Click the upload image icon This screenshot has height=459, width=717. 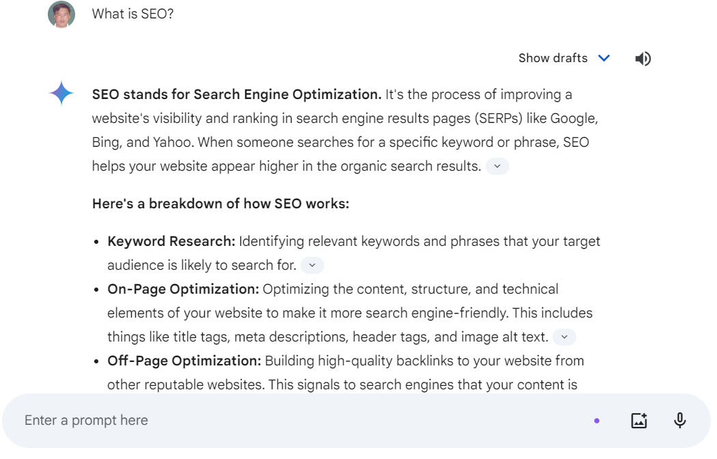point(638,421)
